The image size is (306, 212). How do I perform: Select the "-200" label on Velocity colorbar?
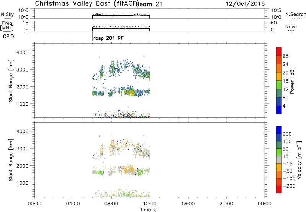point(289,186)
